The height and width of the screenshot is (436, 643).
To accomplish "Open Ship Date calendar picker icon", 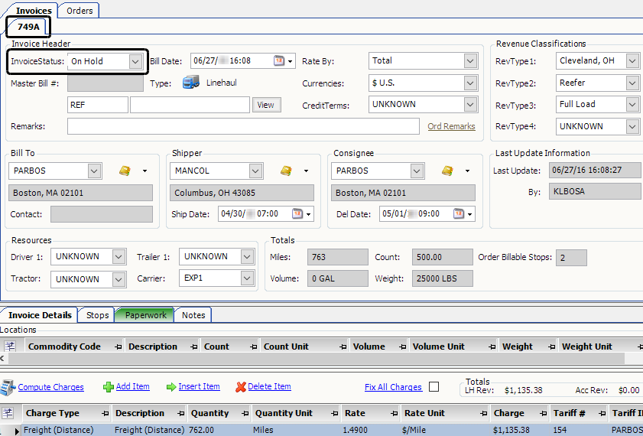I will [x=297, y=213].
